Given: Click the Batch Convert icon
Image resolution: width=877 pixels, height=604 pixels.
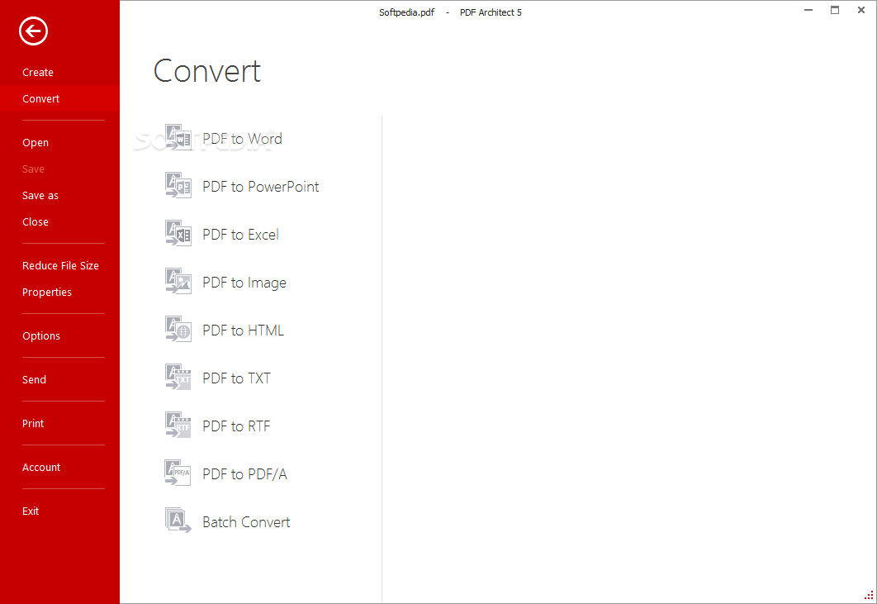Looking at the screenshot, I should 178,521.
